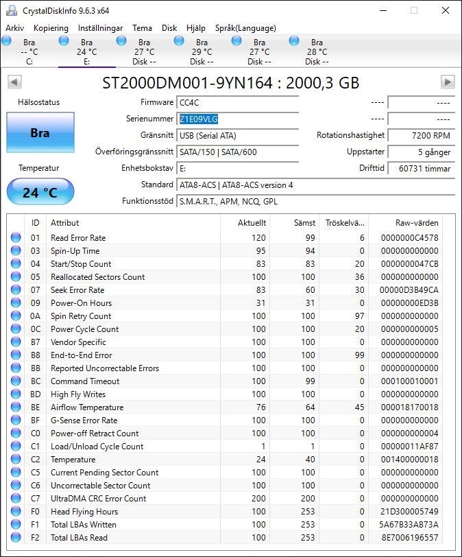Open the Tema menu
The image size is (462, 557).
pyautogui.click(x=142, y=28)
